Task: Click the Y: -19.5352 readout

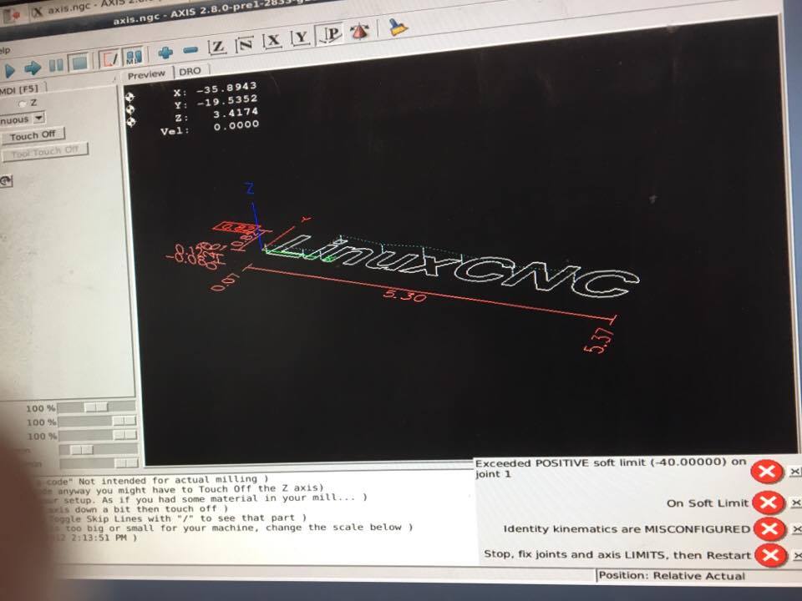Action: 216,101
